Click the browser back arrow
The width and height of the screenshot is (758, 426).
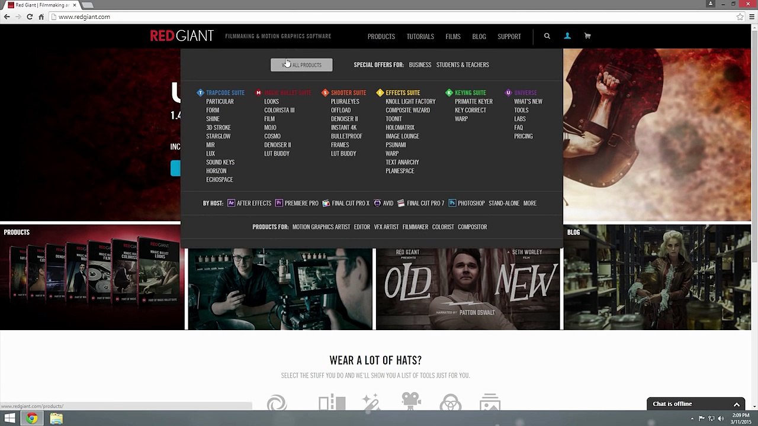7,17
